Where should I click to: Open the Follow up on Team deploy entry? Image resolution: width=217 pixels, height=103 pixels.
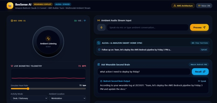tap(153, 50)
